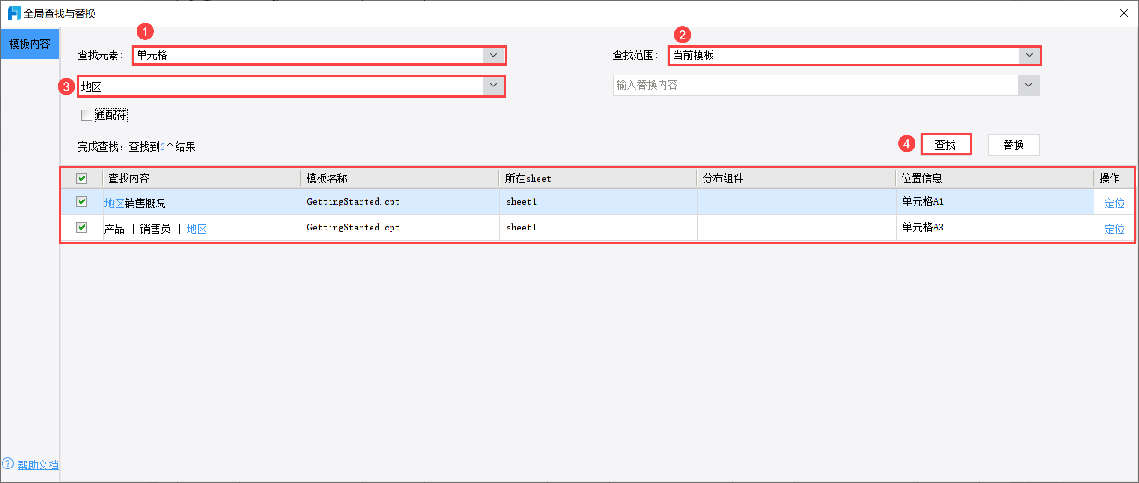Open the 帮助文档 help link

[x=38, y=465]
